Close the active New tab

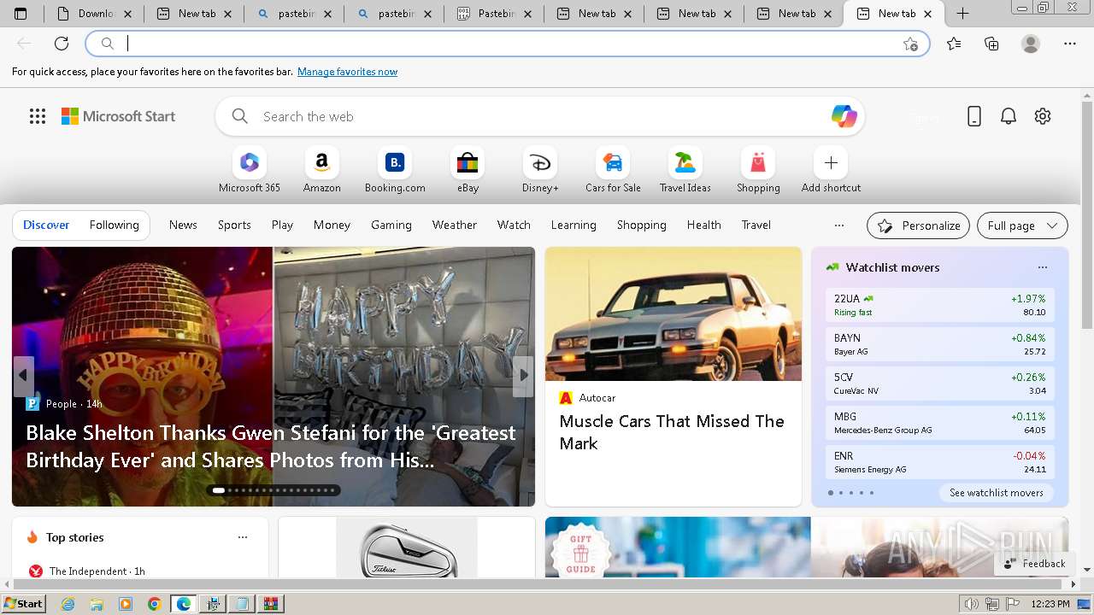tap(928, 14)
